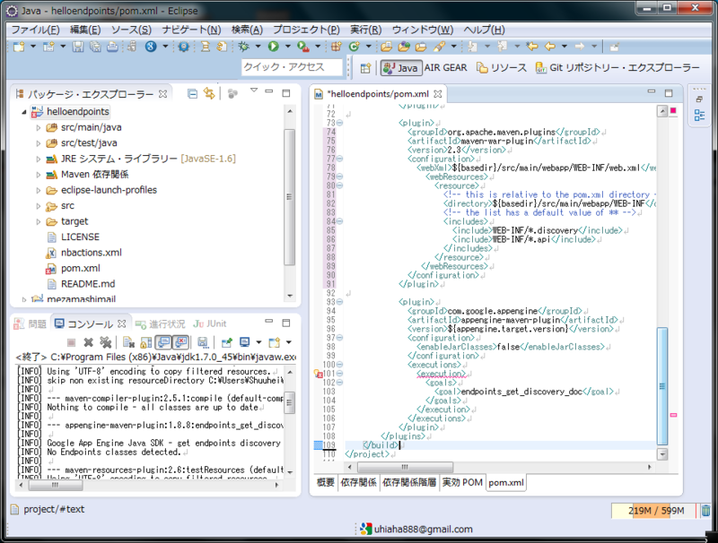
Task: Switch to 概要 editor tab
Action: coord(326,482)
